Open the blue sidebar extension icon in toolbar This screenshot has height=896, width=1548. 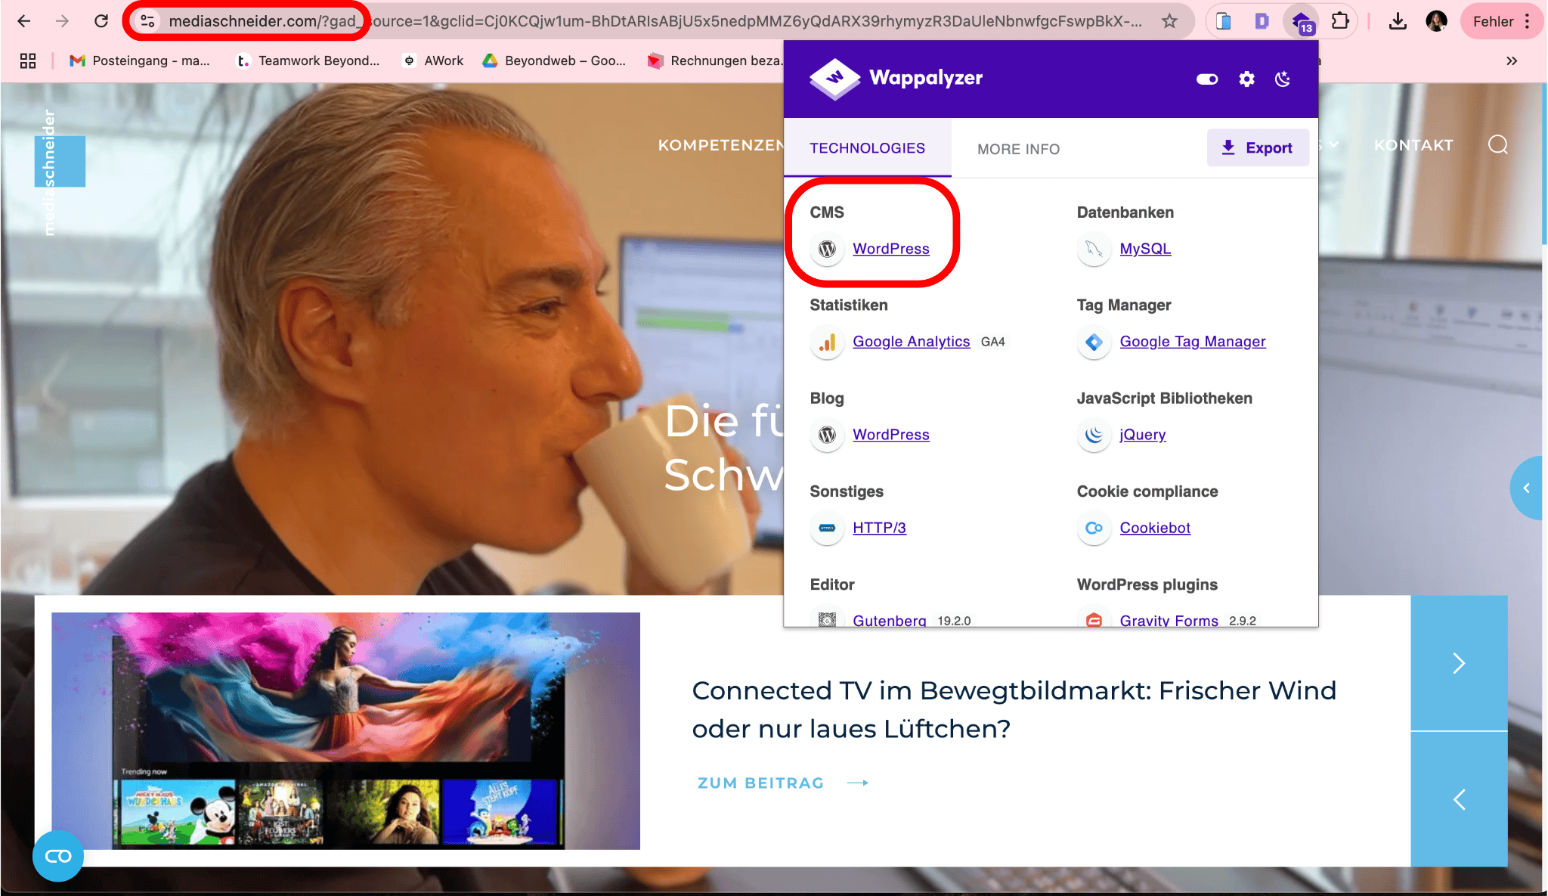click(1223, 21)
